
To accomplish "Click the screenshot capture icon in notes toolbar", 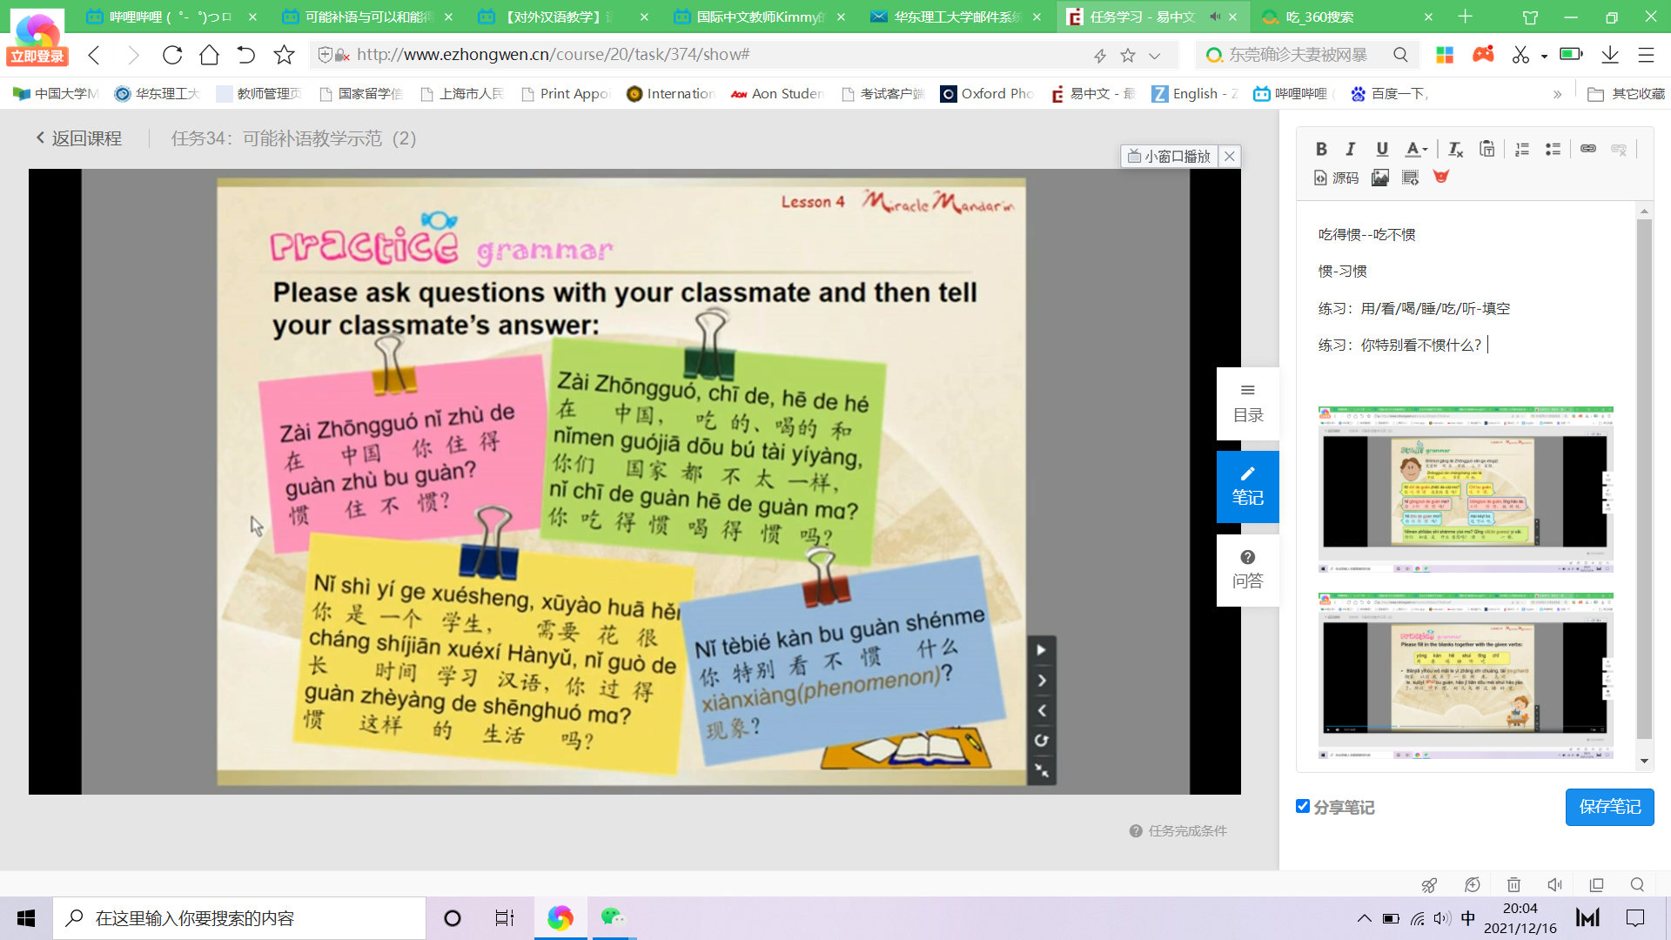I will tap(1411, 178).
